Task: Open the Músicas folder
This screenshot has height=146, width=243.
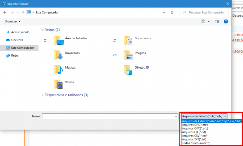Action: (x=70, y=67)
